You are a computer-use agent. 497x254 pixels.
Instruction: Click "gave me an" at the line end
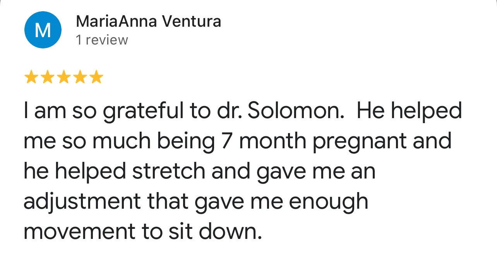point(316,171)
